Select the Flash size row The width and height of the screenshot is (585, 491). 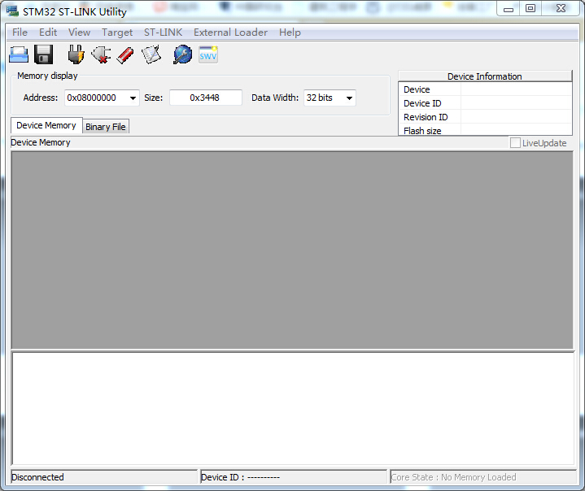pos(485,130)
